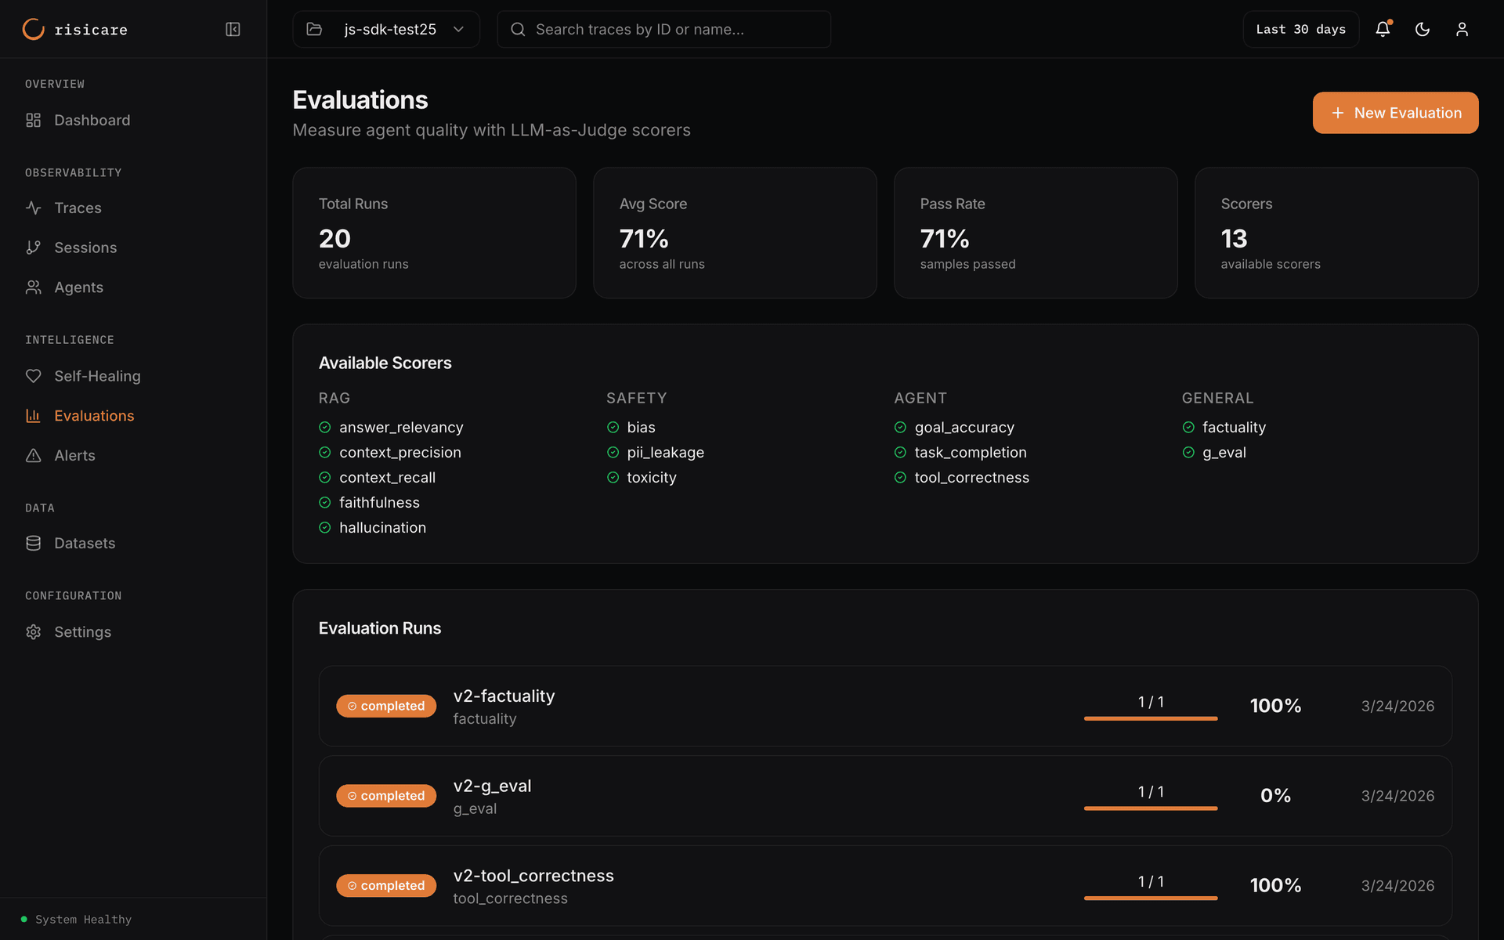Click the Self-Healing heart icon
1504x940 pixels.
(x=34, y=376)
